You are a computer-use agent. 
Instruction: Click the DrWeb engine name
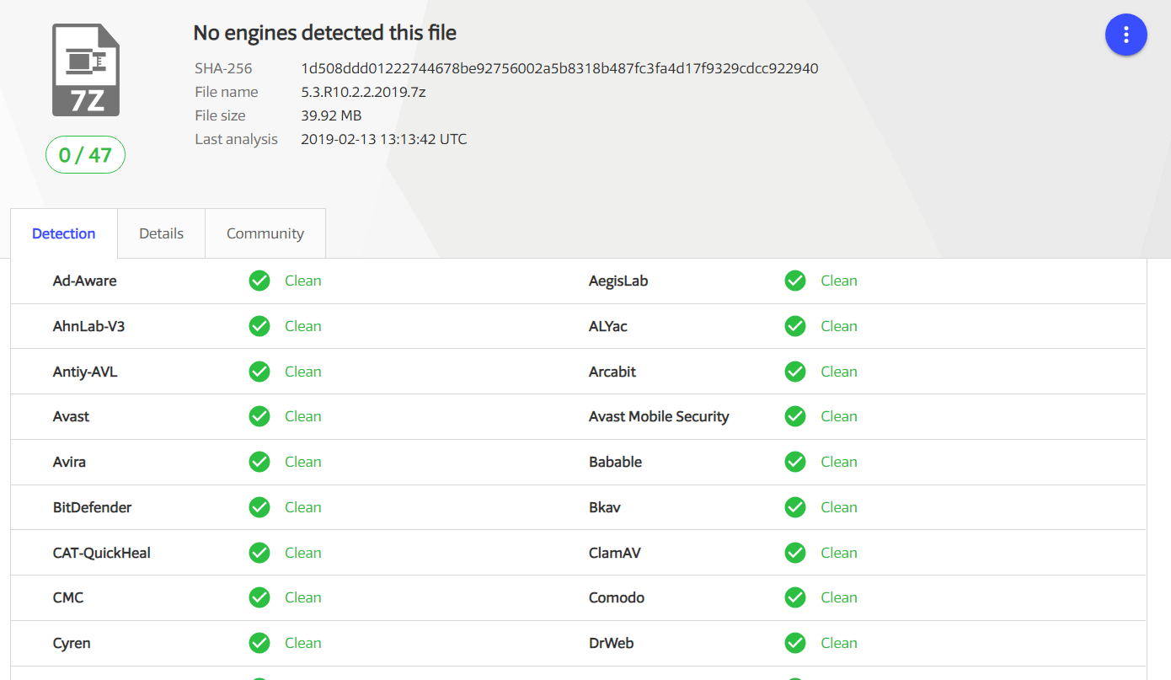point(611,643)
